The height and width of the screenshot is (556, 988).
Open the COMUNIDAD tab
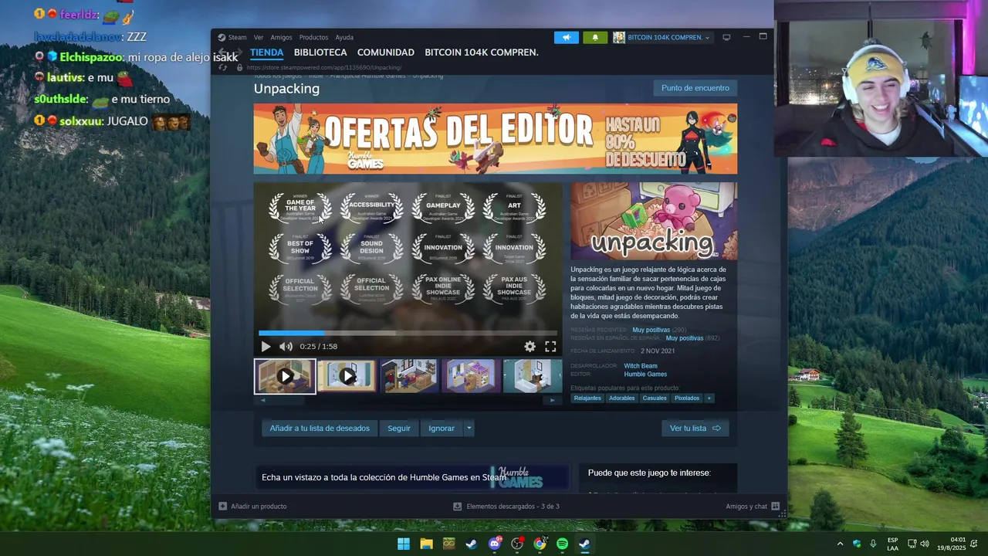click(386, 53)
